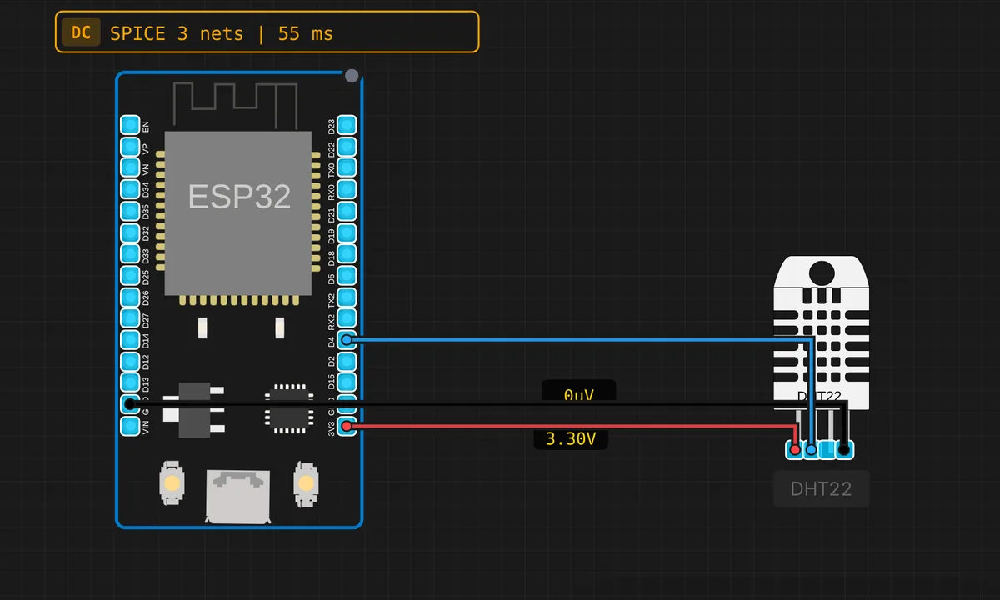Select the ESP32 chip module
Viewport: 1000px width, 600px height.
pos(239,213)
